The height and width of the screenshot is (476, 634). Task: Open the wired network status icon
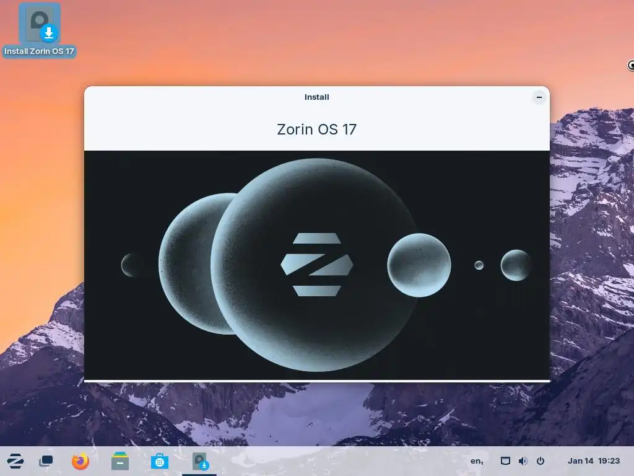click(505, 461)
